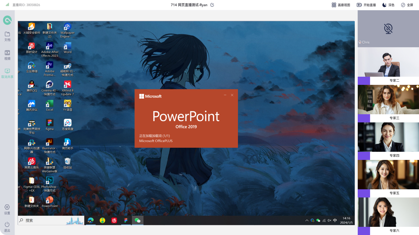This screenshot has width=419, height=235.
Task: Refresh the room title with the reload icon
Action: [x=212, y=5]
